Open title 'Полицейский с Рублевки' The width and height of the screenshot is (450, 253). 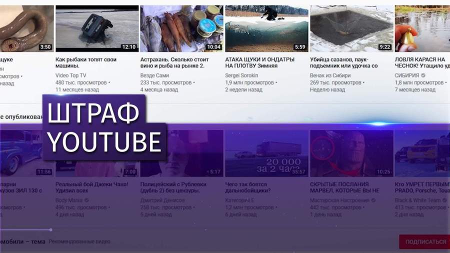click(173, 187)
